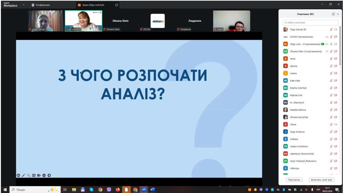Click the Найти участника search field
The height and width of the screenshot is (193, 343).
tap(310, 23)
